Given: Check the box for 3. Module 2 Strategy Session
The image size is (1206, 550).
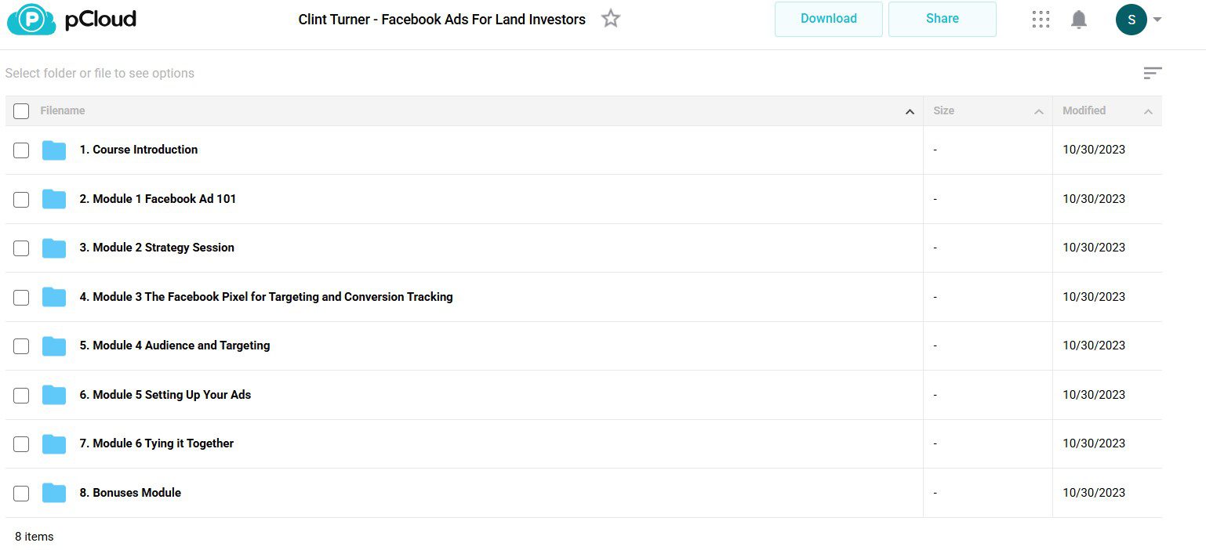Looking at the screenshot, I should pos(21,248).
